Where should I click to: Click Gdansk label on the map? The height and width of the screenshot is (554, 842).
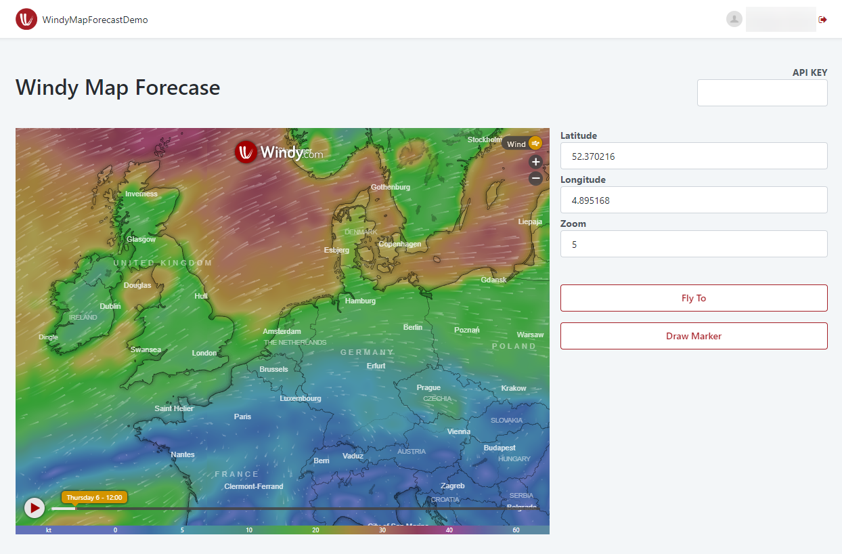click(493, 280)
